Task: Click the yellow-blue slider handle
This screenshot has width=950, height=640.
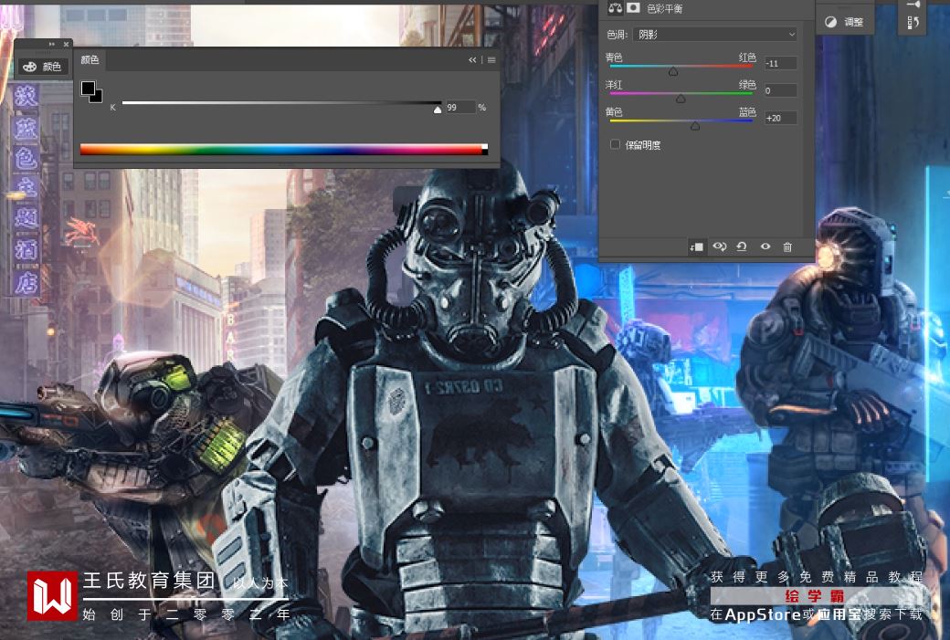Action: click(x=695, y=126)
